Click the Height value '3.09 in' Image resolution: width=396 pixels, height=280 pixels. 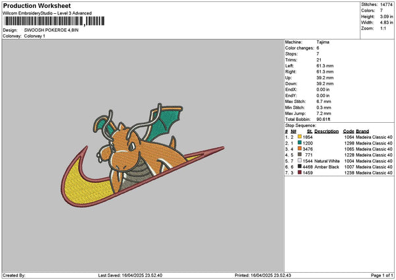coord(386,17)
